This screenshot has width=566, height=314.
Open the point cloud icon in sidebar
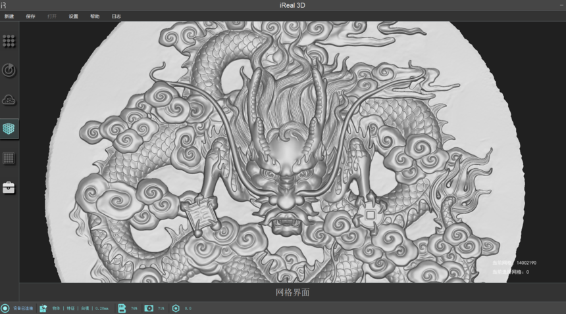click(9, 100)
